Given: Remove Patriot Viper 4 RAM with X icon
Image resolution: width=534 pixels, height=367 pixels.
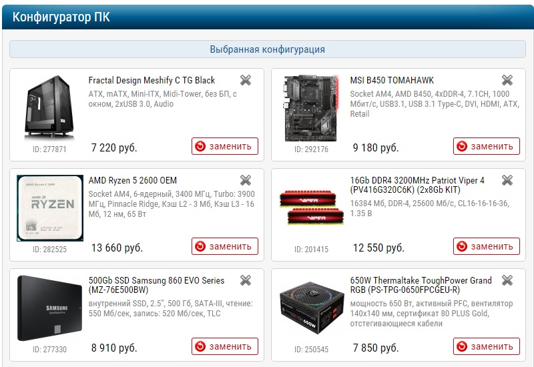Looking at the screenshot, I should pos(507,180).
